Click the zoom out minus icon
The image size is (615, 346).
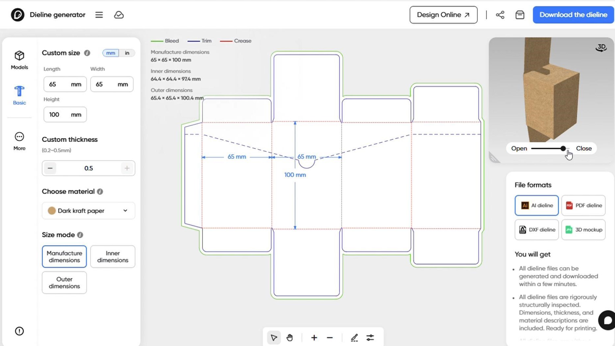click(330, 338)
